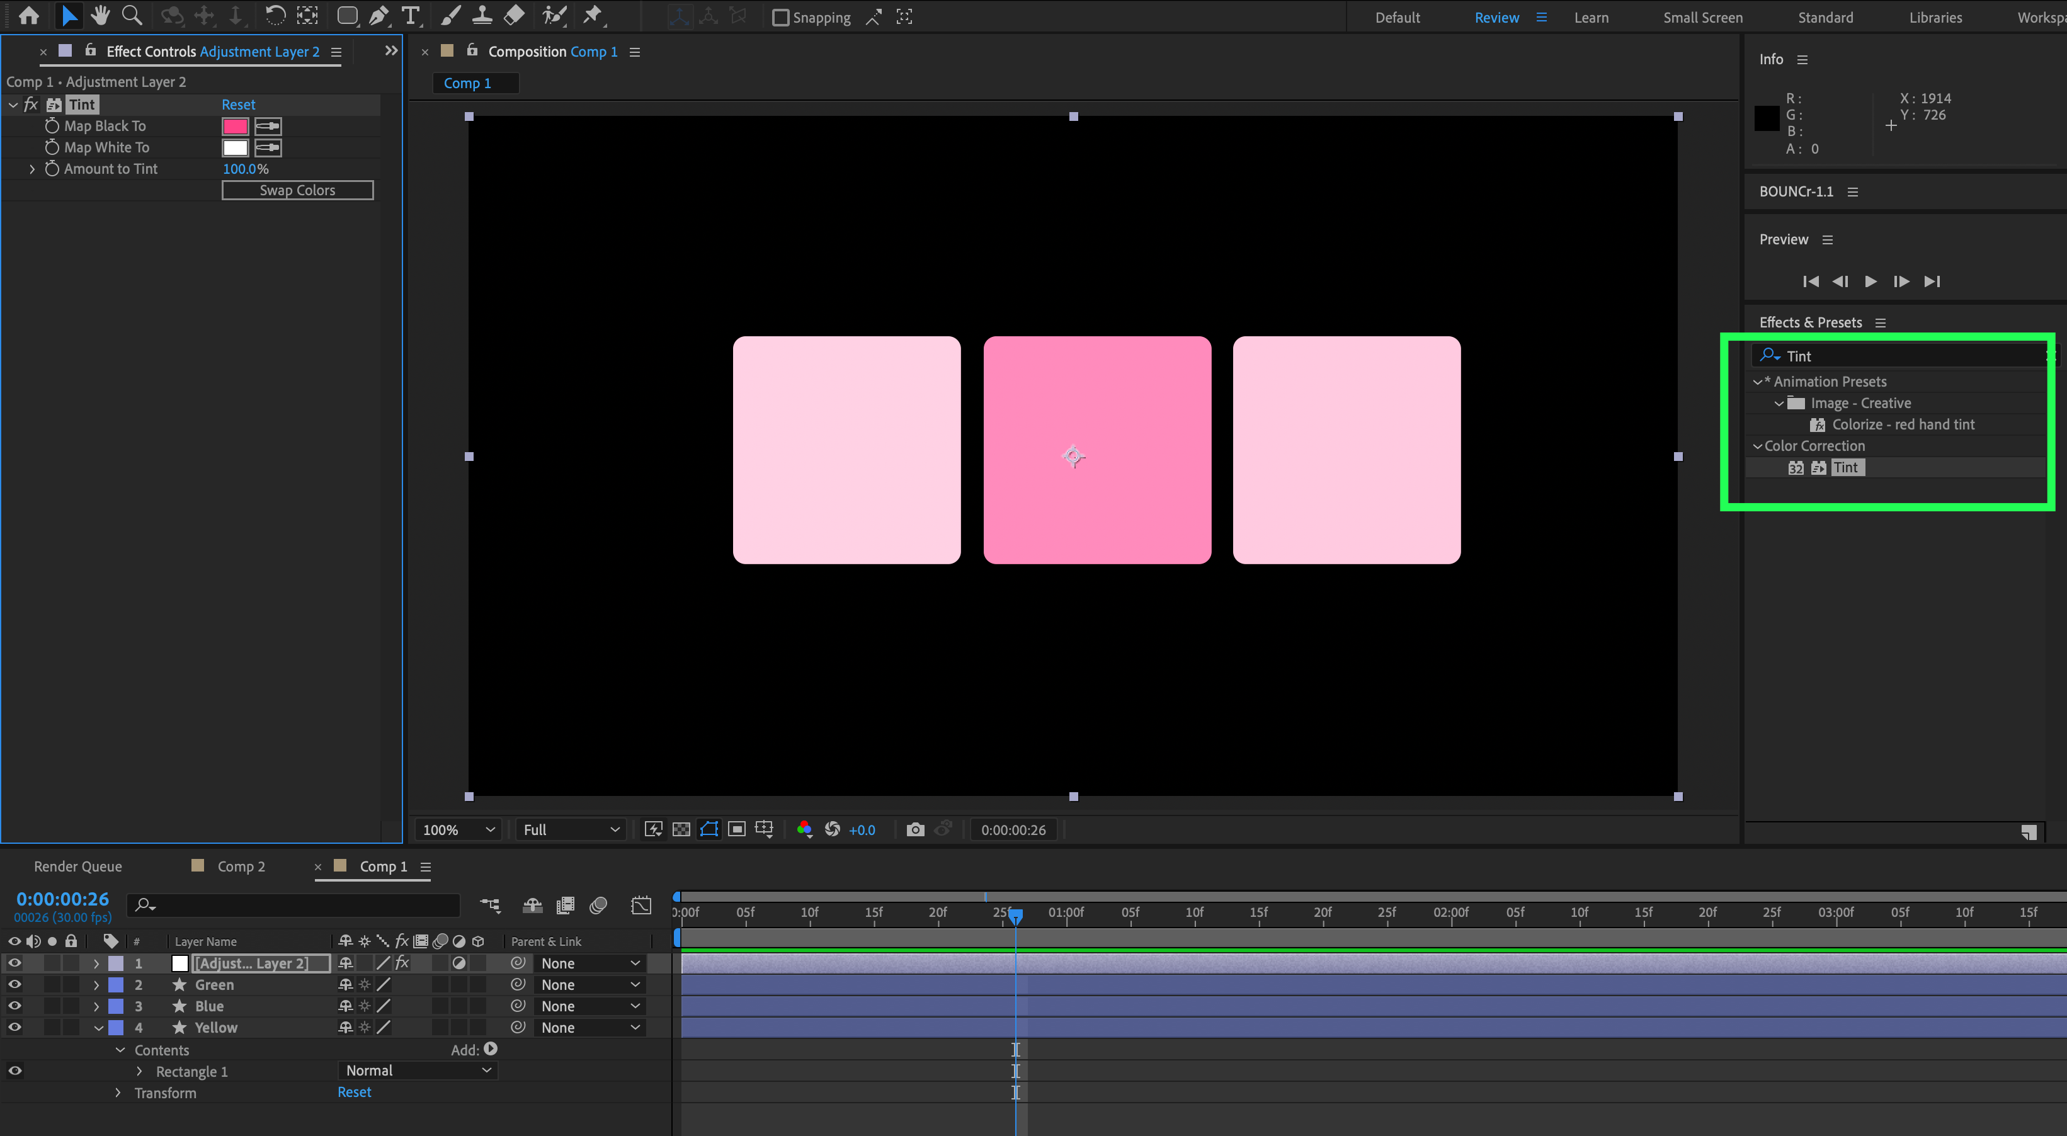Image resolution: width=2067 pixels, height=1136 pixels.
Task: Click the Puppet Pin tool
Action: [592, 15]
